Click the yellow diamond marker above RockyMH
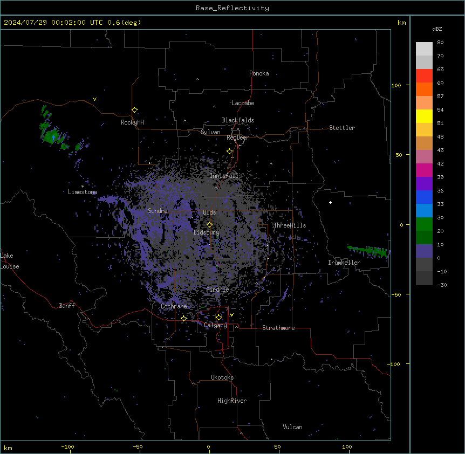465x454 pixels. click(x=134, y=110)
